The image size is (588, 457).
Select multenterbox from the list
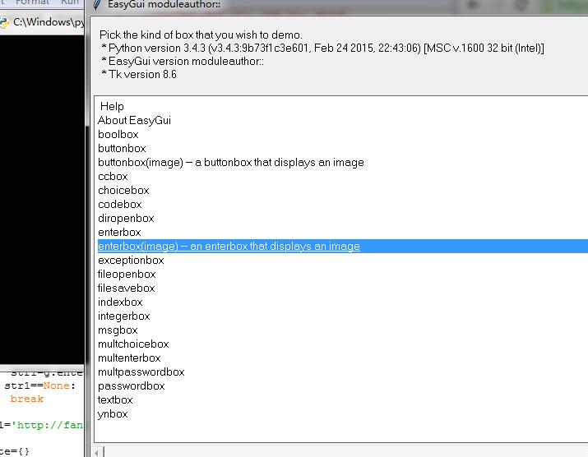[x=129, y=358]
